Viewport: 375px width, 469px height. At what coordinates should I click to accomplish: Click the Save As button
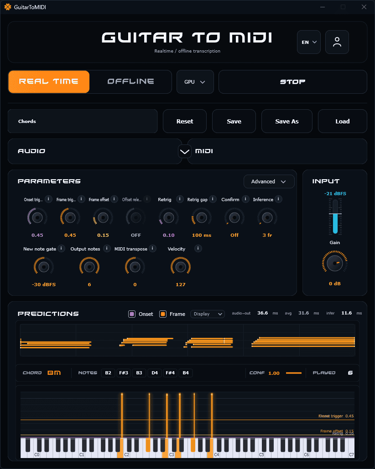286,121
